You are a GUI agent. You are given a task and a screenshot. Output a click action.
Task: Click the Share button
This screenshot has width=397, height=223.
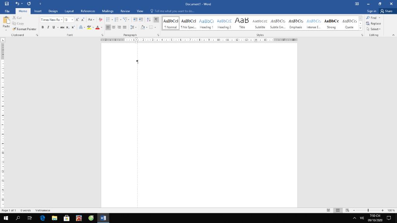pyautogui.click(x=387, y=11)
